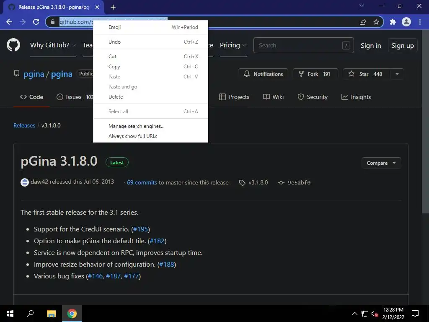The height and width of the screenshot is (322, 429).
Task: Click the Releases breadcrumb link
Action: point(24,125)
